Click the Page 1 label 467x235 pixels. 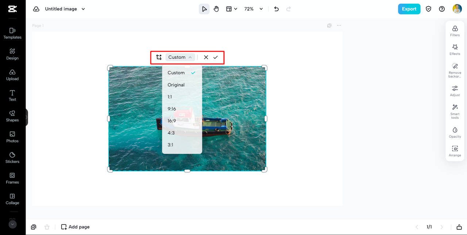click(x=38, y=26)
